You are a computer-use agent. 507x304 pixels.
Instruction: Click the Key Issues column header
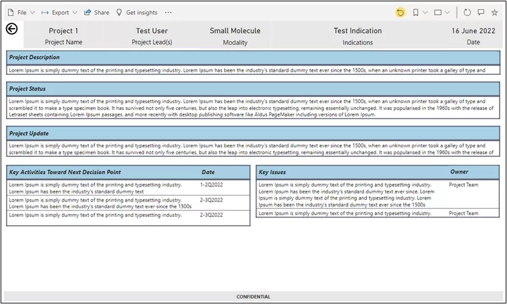coord(273,172)
